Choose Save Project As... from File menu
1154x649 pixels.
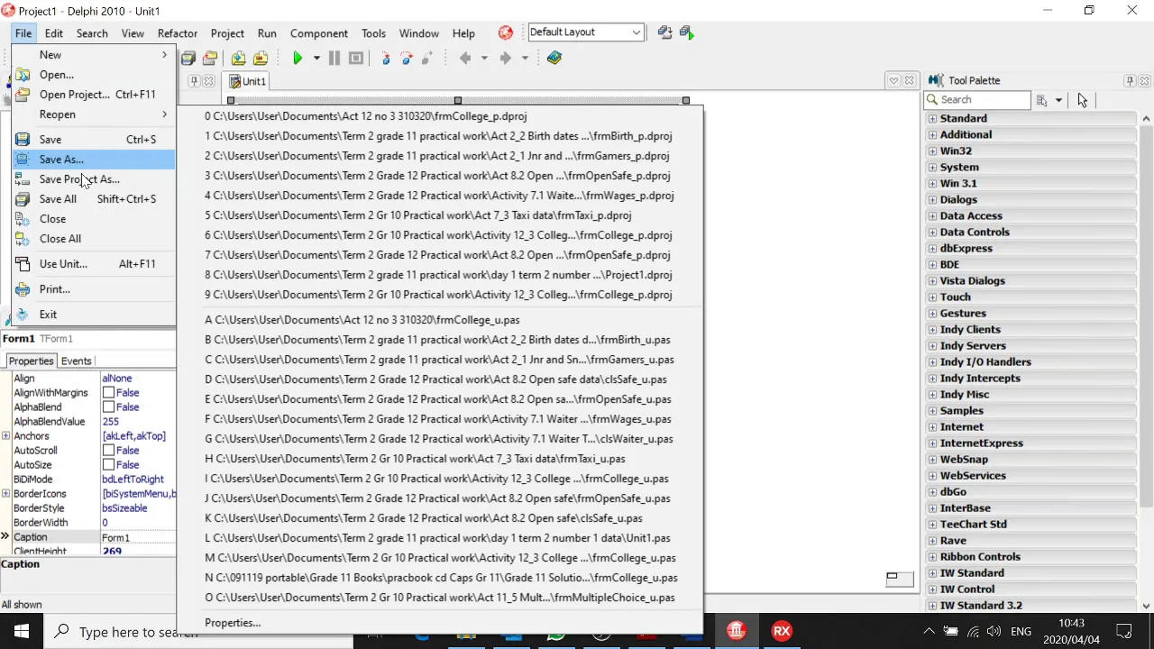pos(94,179)
